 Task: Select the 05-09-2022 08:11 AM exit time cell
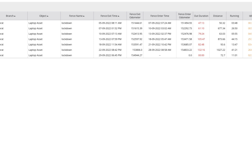pos(110,23)
